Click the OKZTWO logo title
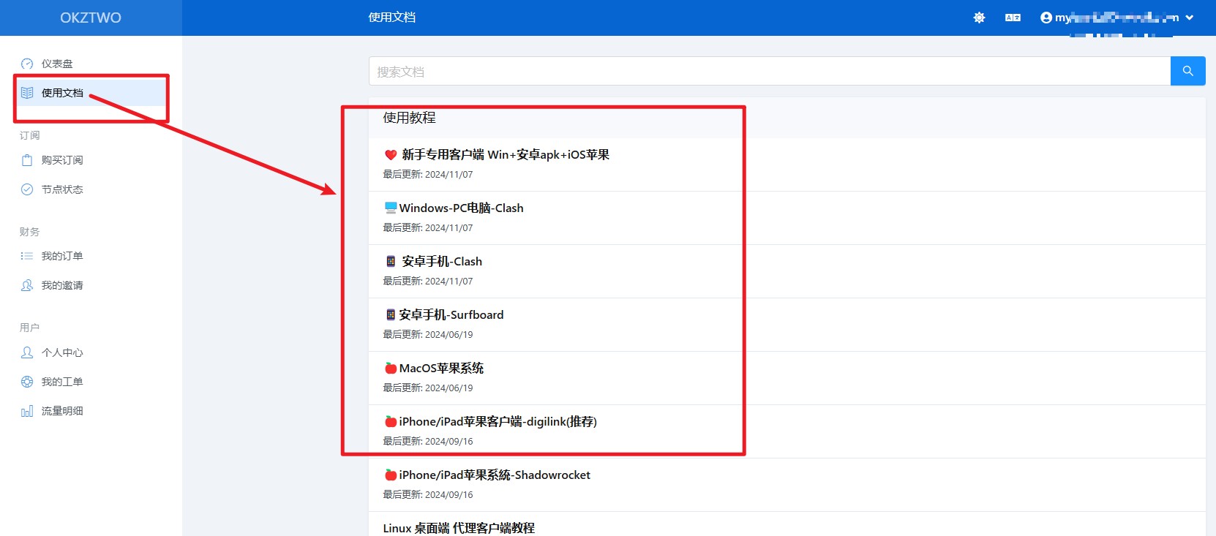The width and height of the screenshot is (1216, 536). [x=91, y=18]
